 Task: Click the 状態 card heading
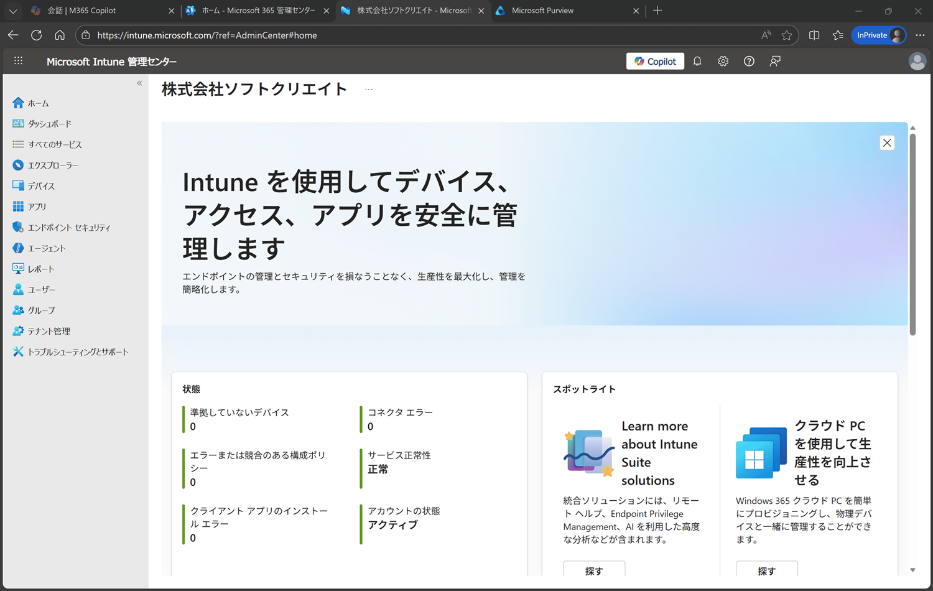191,389
